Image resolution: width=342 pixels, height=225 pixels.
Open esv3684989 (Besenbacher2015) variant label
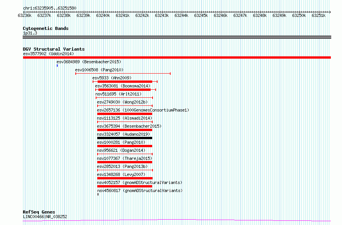click(x=89, y=62)
